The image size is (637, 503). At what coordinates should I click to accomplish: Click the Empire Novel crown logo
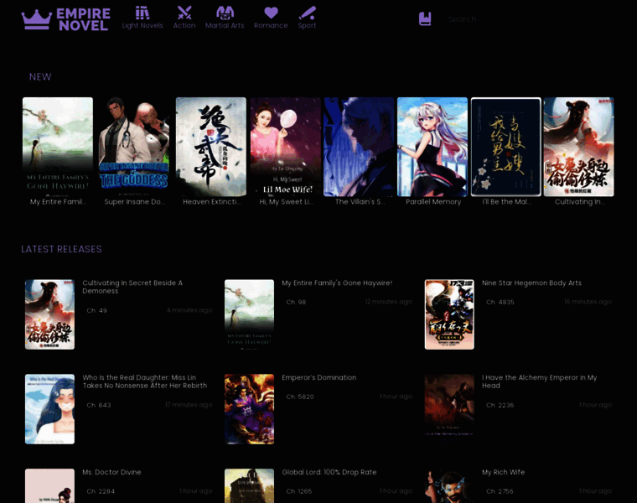66,19
